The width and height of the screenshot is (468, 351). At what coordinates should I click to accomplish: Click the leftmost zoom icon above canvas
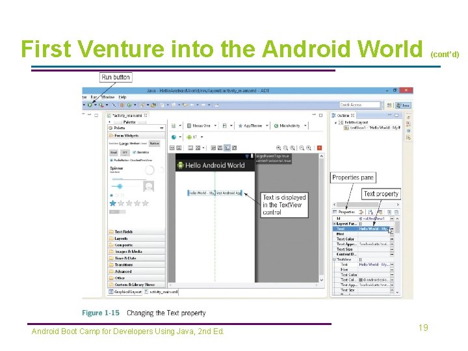[278, 148]
